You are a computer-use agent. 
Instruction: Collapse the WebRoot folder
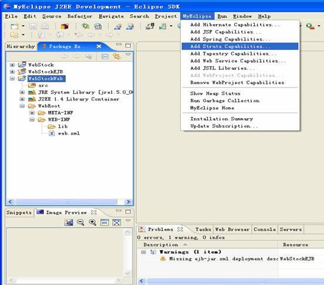tap(22, 106)
